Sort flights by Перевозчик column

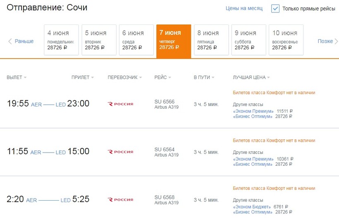[x=141, y=78]
